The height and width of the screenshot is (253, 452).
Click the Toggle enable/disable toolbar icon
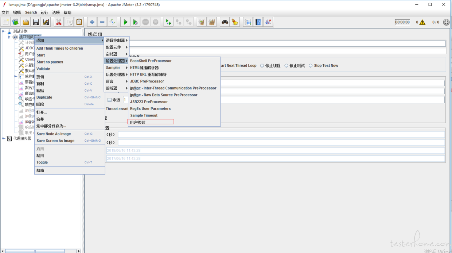click(x=112, y=22)
